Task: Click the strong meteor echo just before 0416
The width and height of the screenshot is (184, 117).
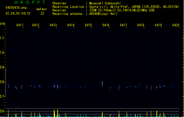Action: [x=102, y=84]
